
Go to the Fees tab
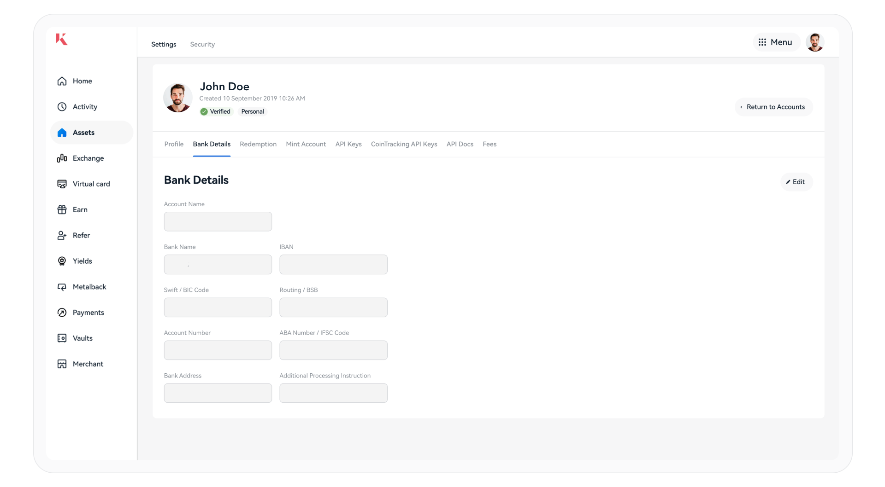click(x=490, y=144)
